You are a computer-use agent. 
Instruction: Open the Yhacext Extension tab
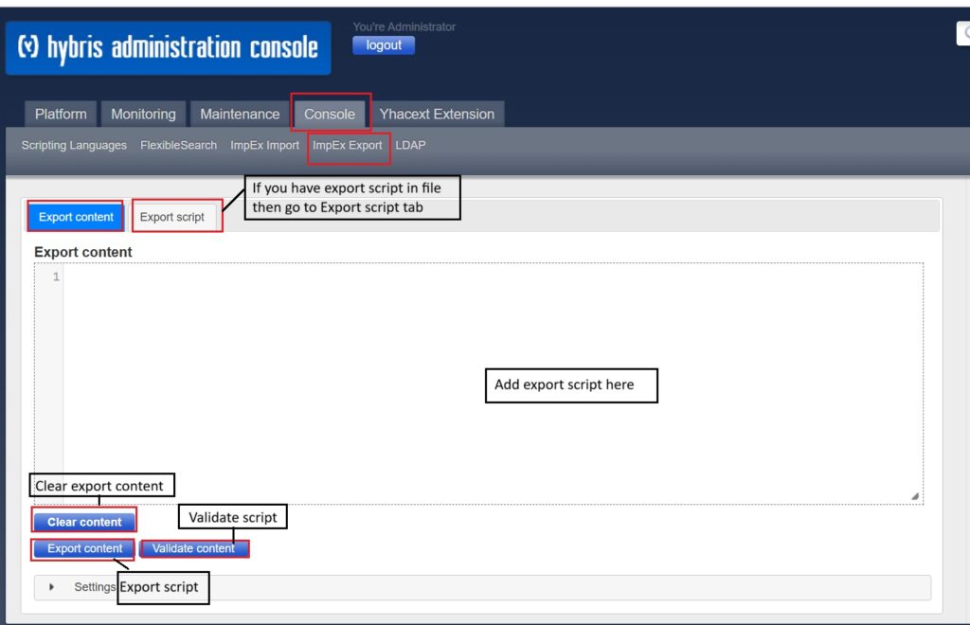coord(437,114)
